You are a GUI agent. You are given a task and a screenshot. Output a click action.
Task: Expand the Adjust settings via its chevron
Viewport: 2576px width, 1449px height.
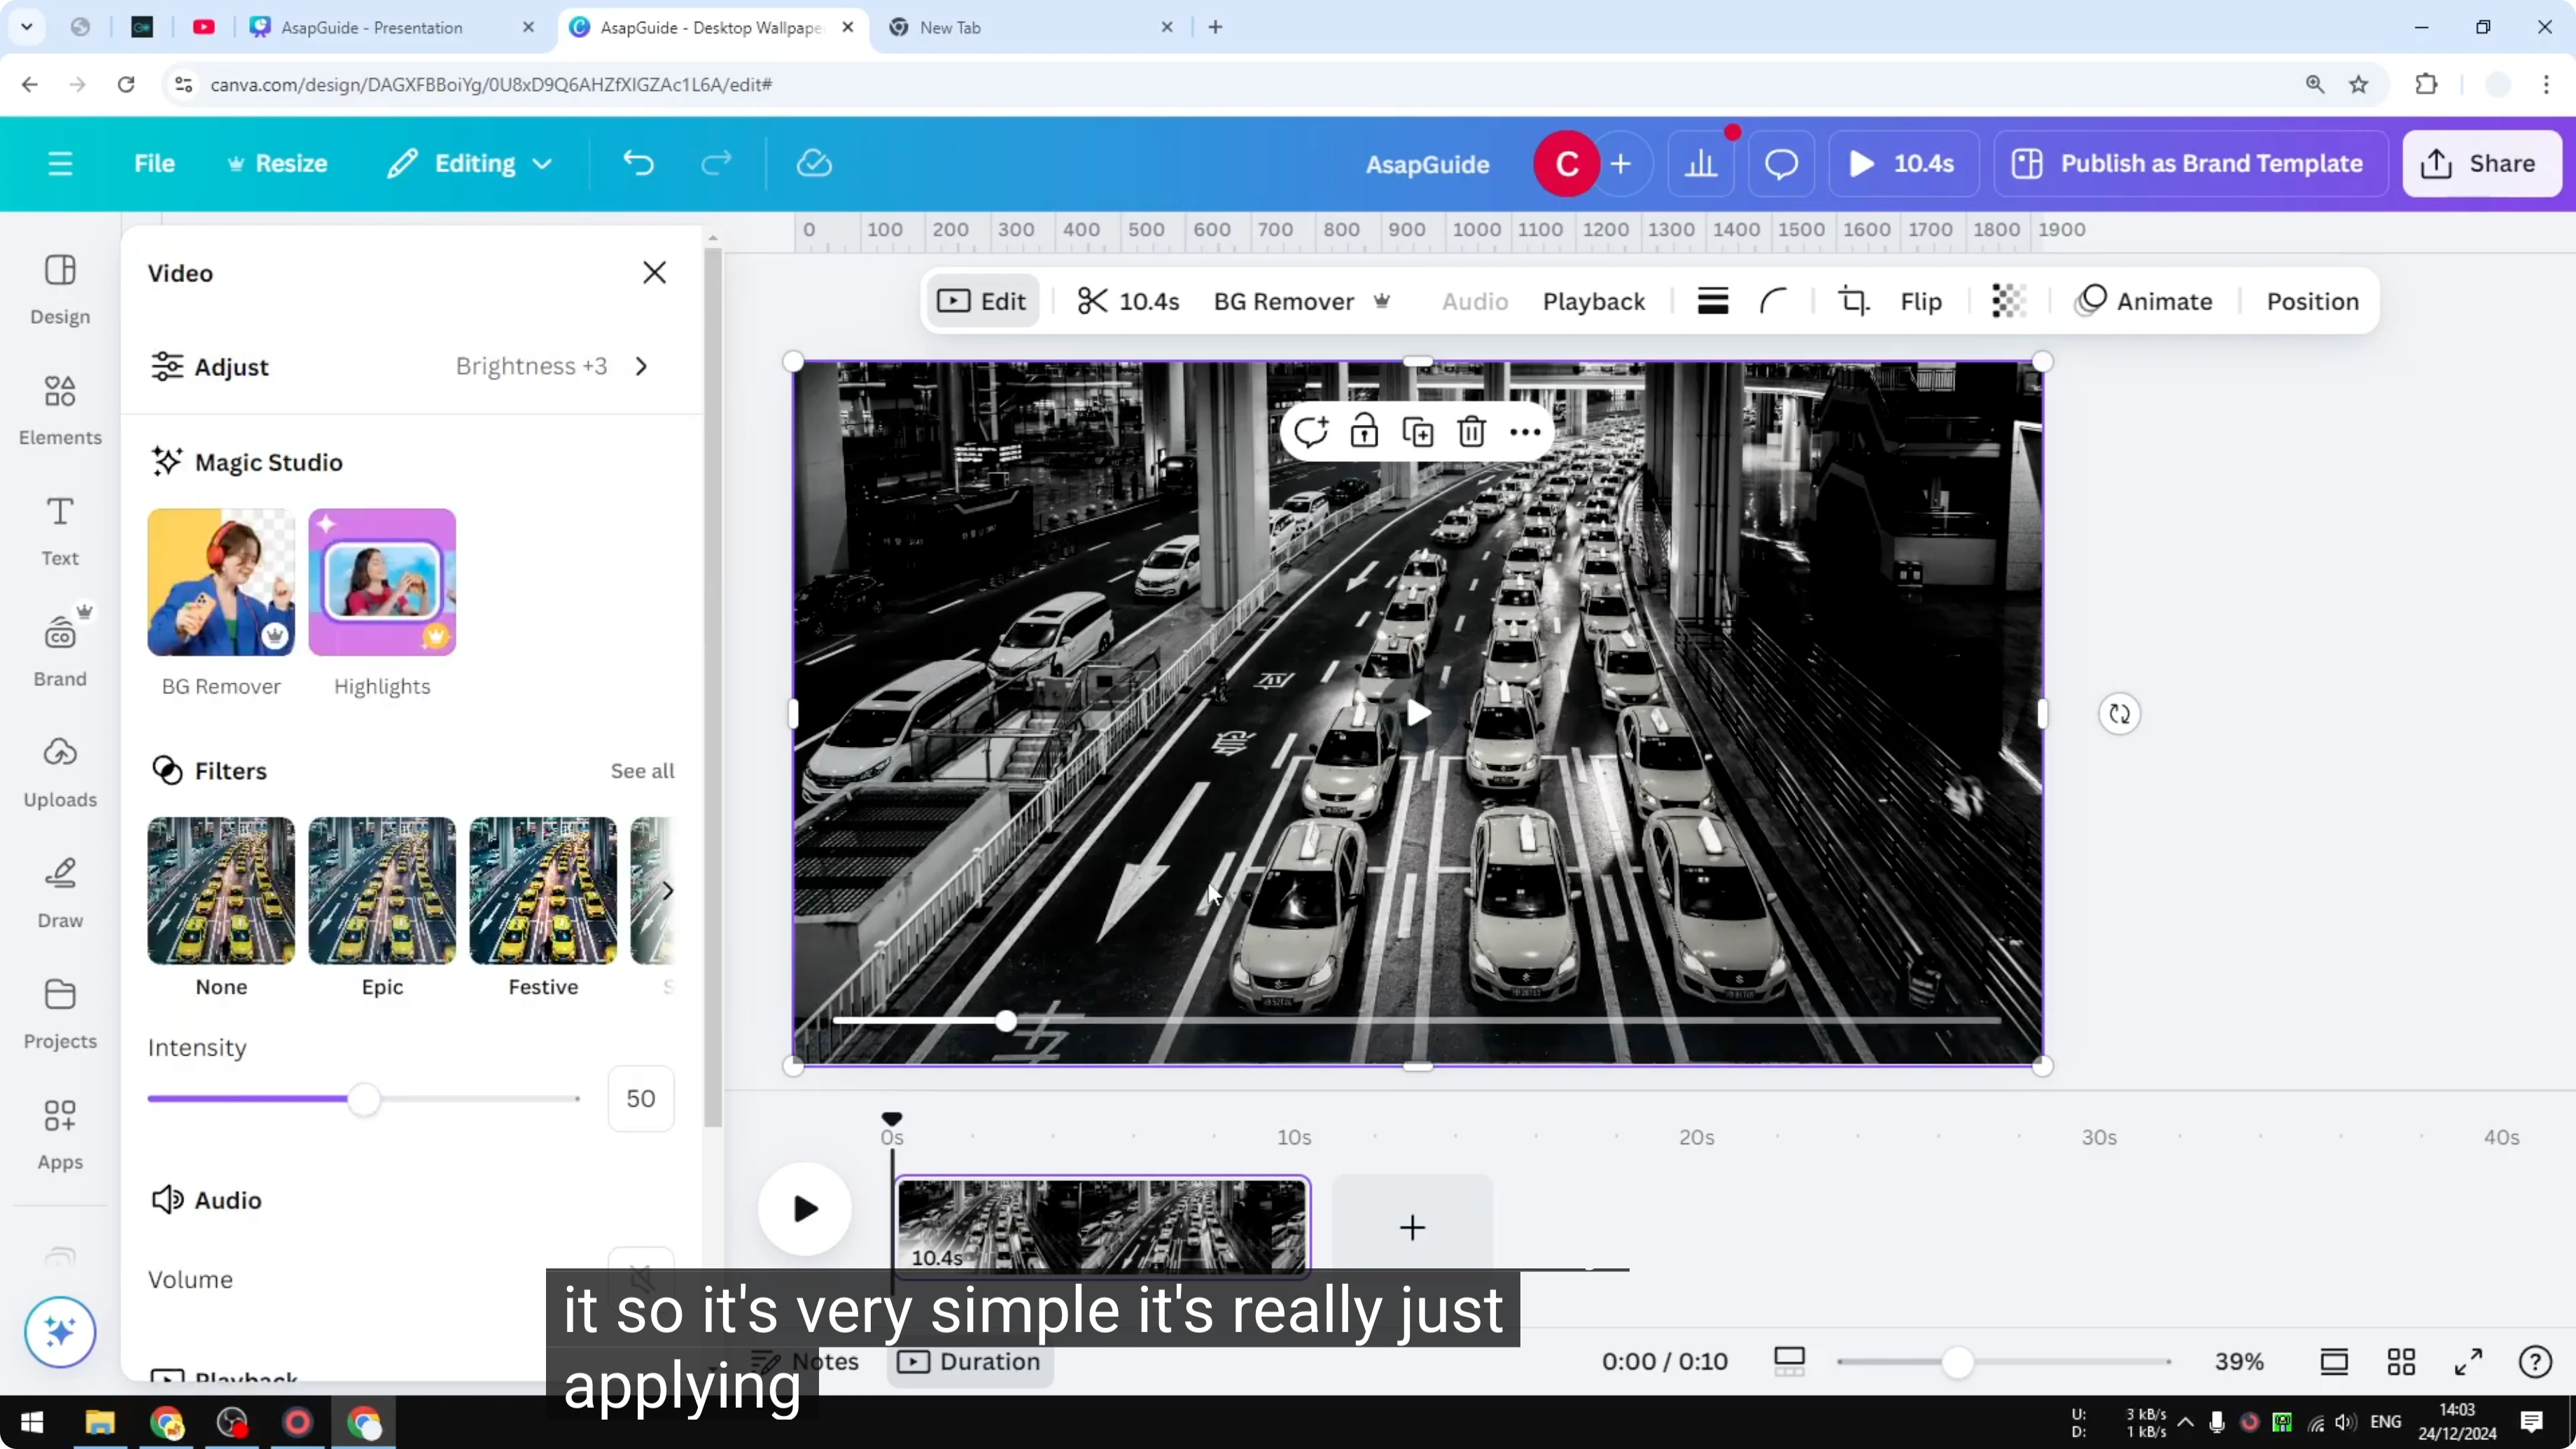[641, 366]
